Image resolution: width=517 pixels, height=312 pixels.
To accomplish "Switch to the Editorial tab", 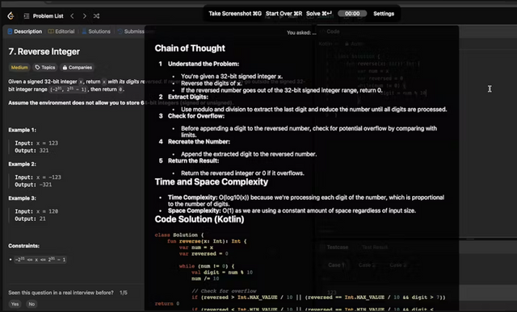I will coord(61,31).
